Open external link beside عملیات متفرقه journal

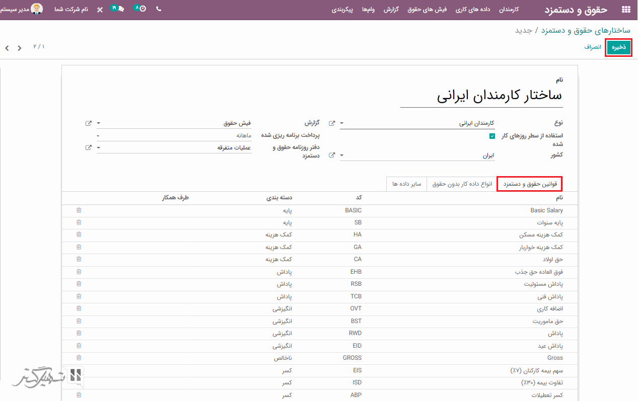[89, 147]
